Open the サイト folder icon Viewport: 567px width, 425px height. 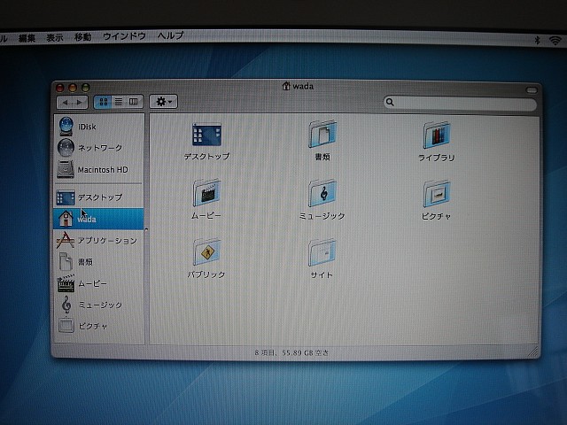[322, 253]
